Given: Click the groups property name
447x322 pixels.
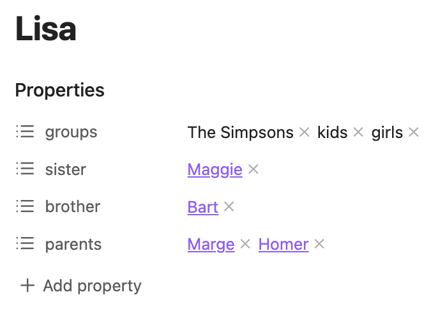Looking at the screenshot, I should pos(71,132).
